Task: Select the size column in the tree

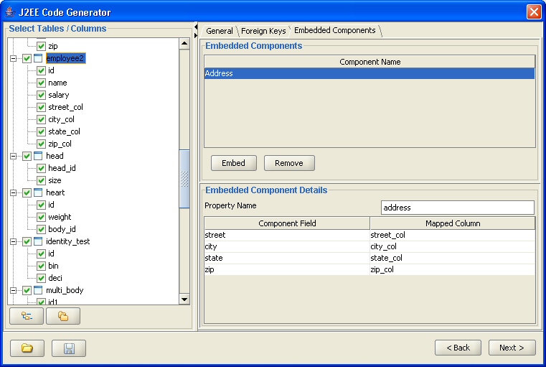Action: (55, 180)
